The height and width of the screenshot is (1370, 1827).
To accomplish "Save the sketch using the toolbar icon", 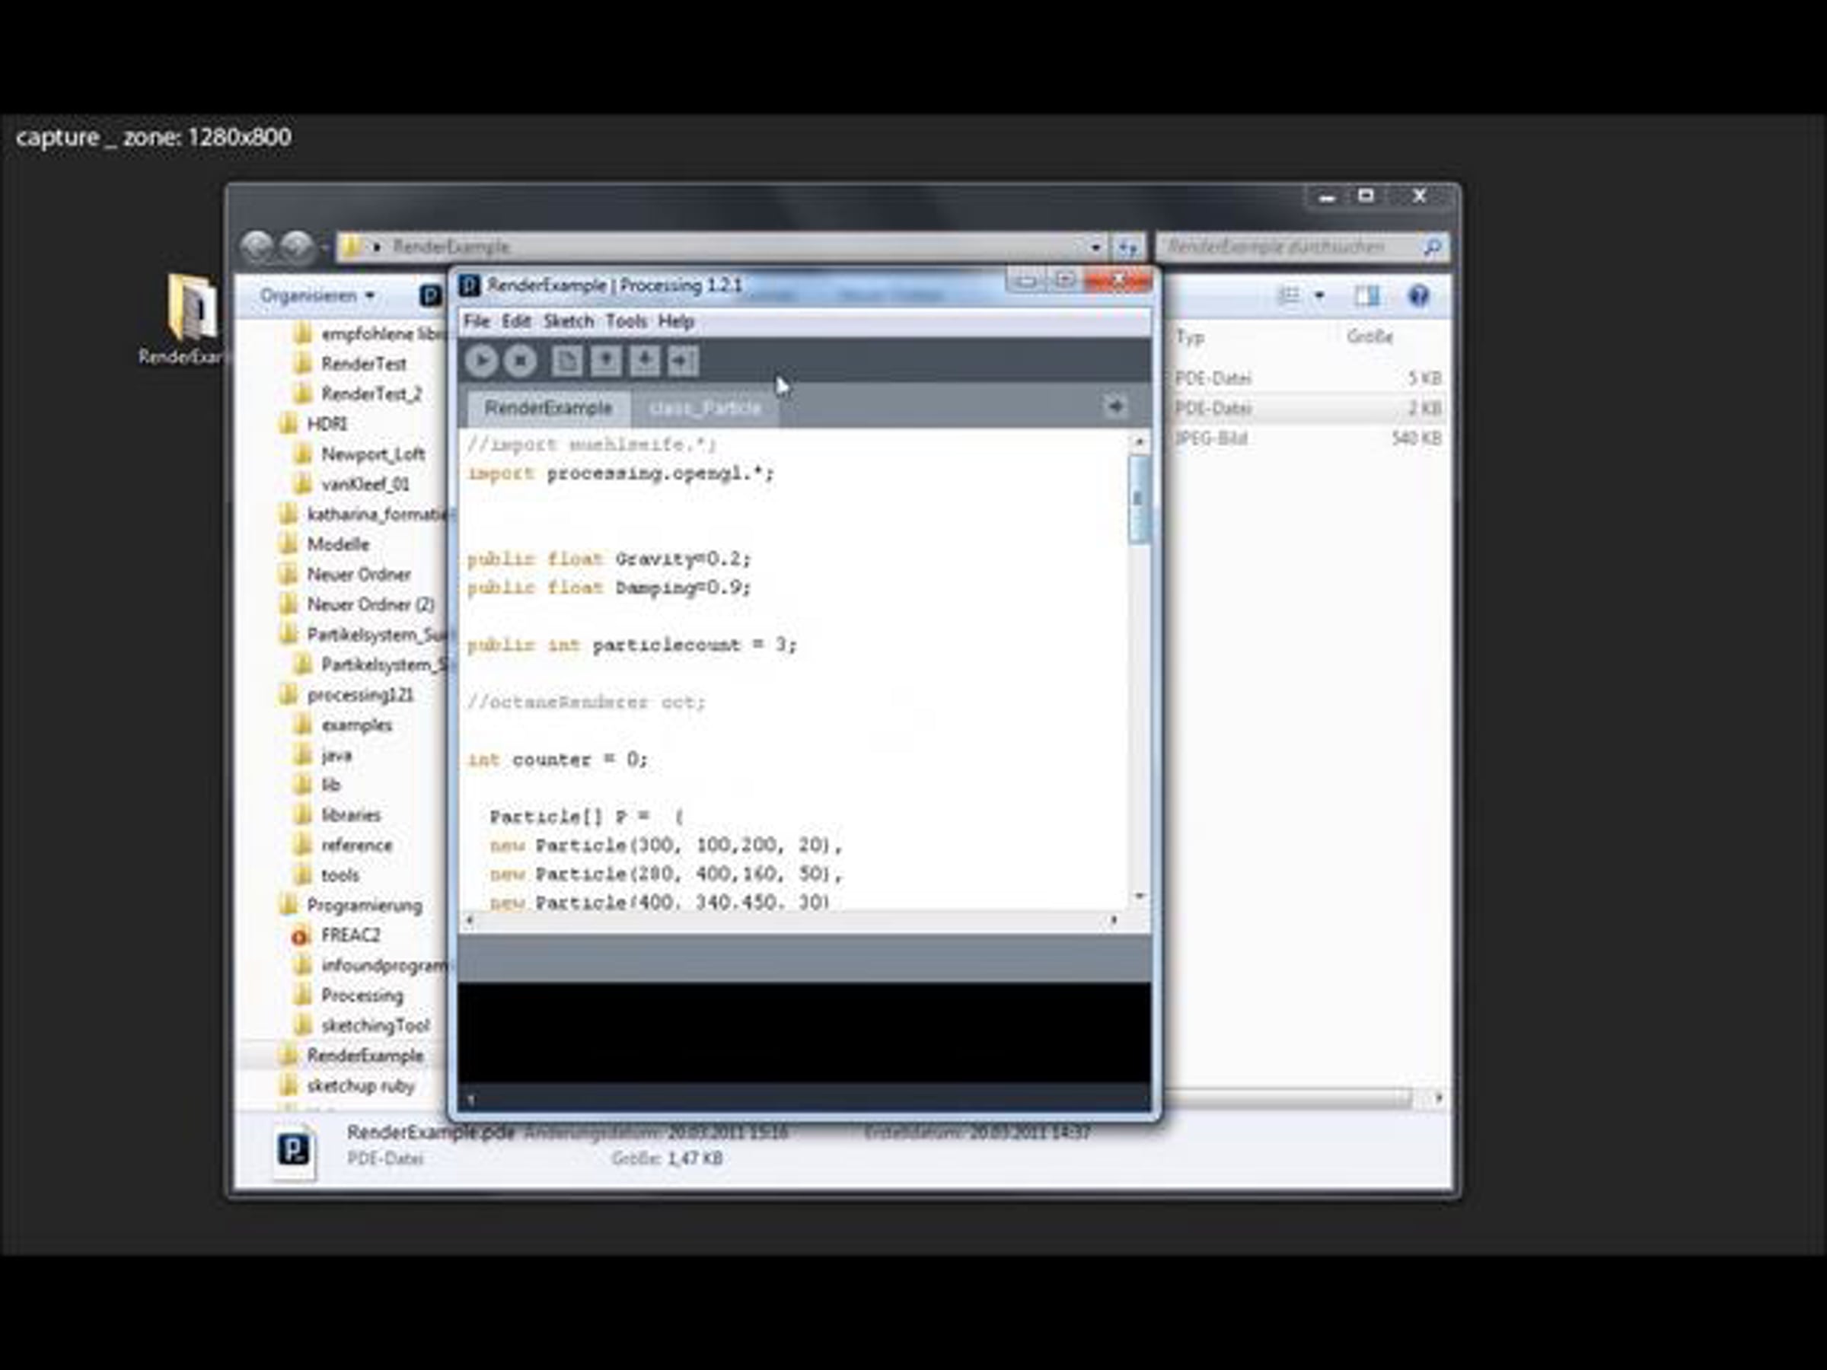I will click(645, 361).
